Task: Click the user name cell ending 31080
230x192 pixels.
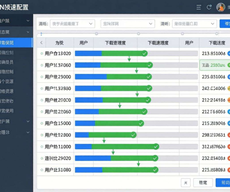Action: (x=58, y=170)
